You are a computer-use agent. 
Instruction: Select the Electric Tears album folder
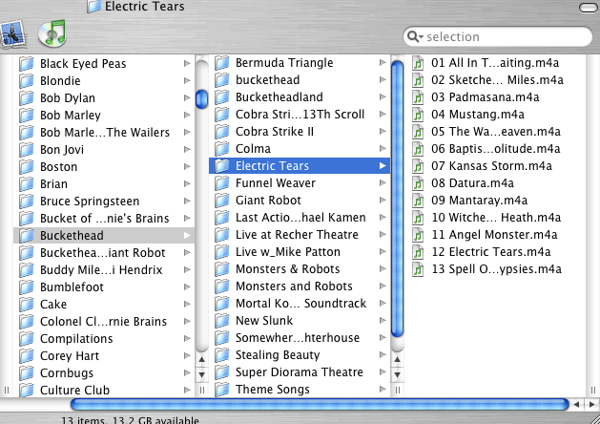tap(300, 166)
